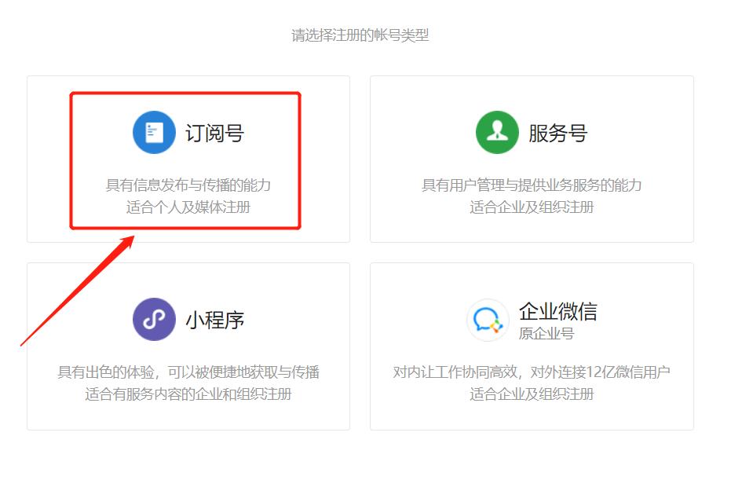Screen dimensions: 742x491
Task: Click the 服务号 title text
Action: tap(559, 132)
